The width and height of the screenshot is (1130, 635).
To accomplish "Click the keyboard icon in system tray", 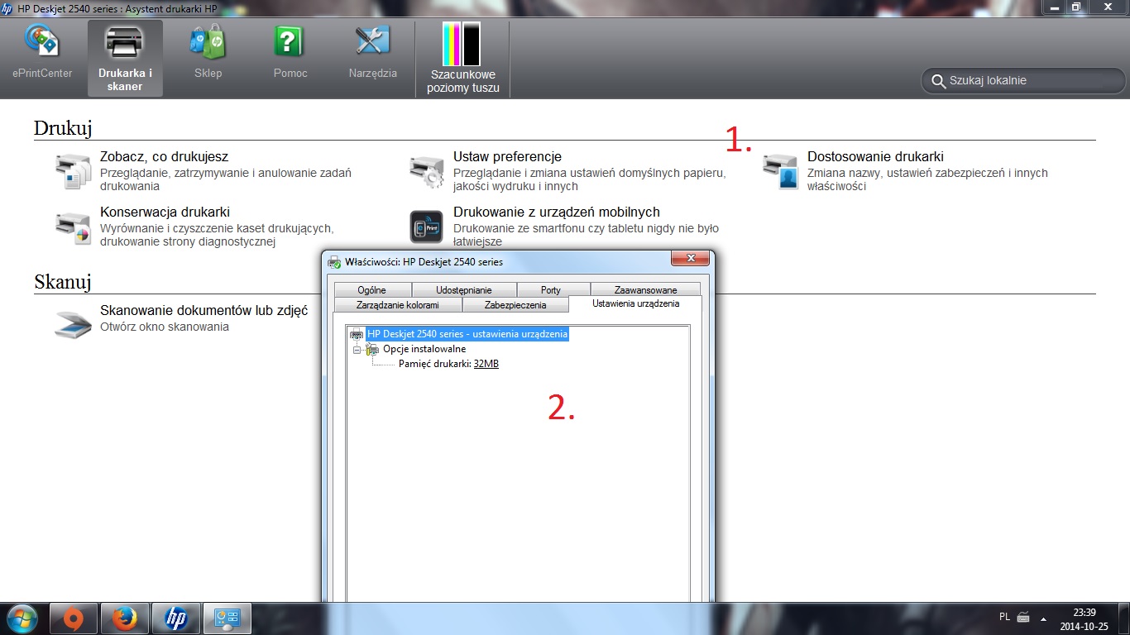I will pos(1023,617).
